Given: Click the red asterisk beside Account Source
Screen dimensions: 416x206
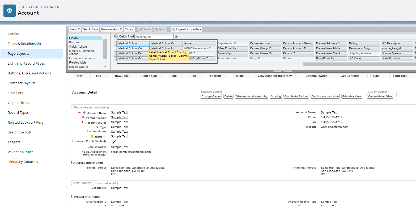Looking at the screenshot, I should pyautogui.click(x=82, y=123).
